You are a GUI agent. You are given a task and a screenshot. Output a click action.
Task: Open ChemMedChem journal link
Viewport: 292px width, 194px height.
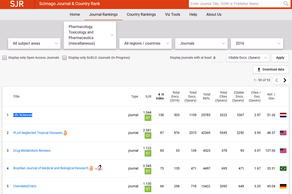click(25, 186)
